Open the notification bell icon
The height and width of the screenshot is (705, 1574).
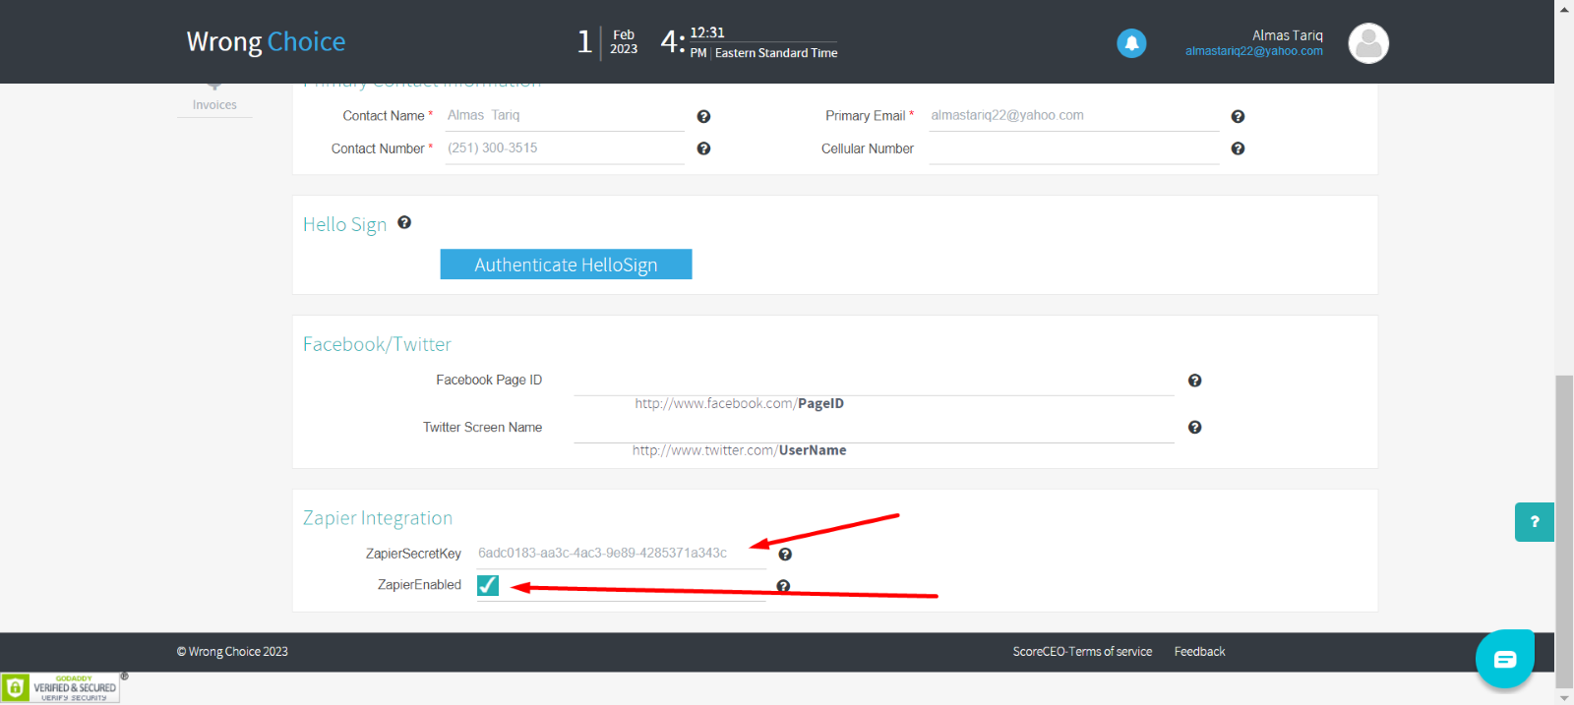click(x=1131, y=43)
